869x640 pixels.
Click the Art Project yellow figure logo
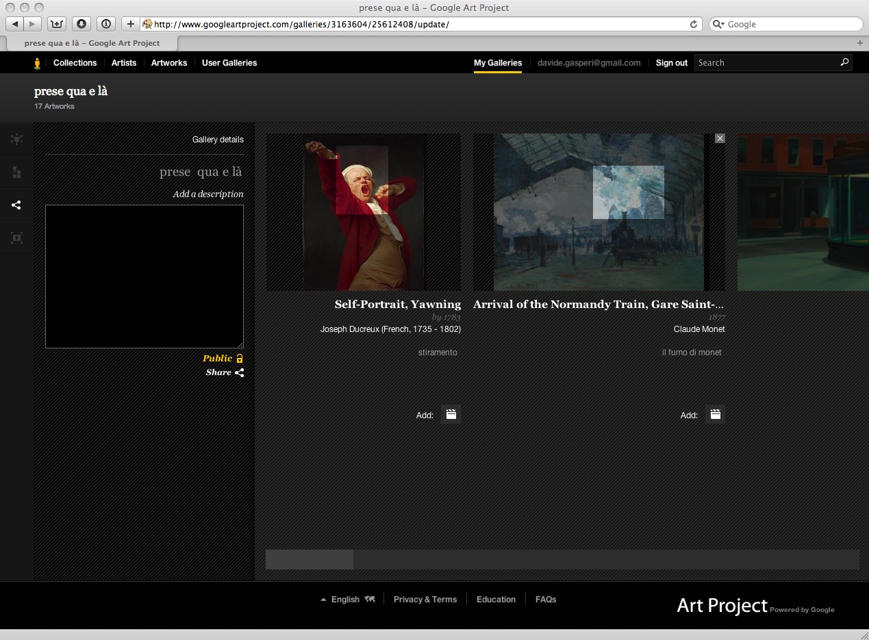tap(38, 63)
